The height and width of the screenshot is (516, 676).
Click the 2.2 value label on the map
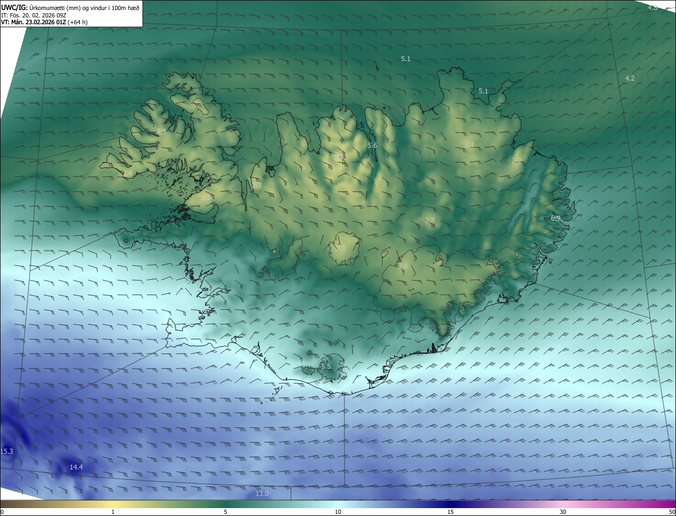517,160
